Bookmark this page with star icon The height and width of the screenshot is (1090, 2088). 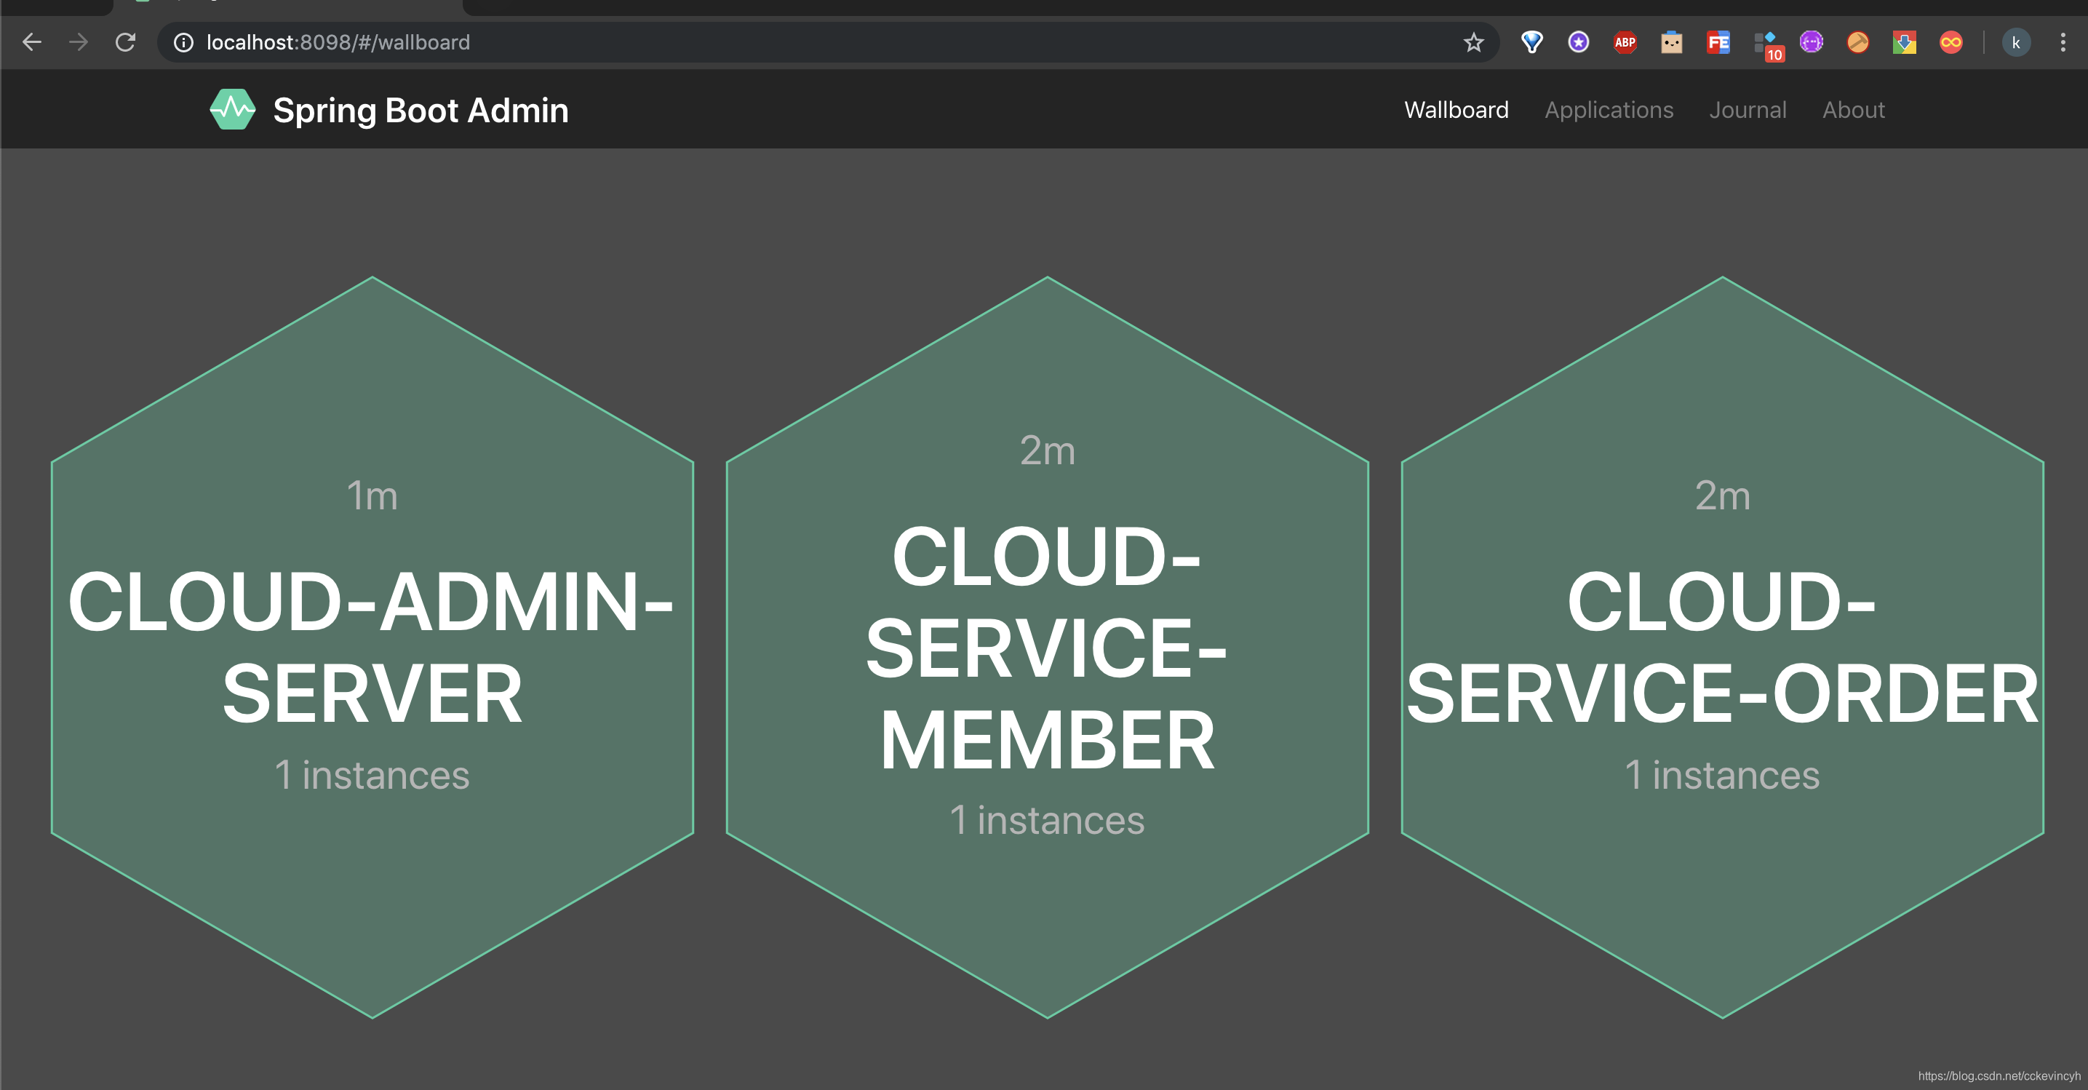pyautogui.click(x=1473, y=42)
